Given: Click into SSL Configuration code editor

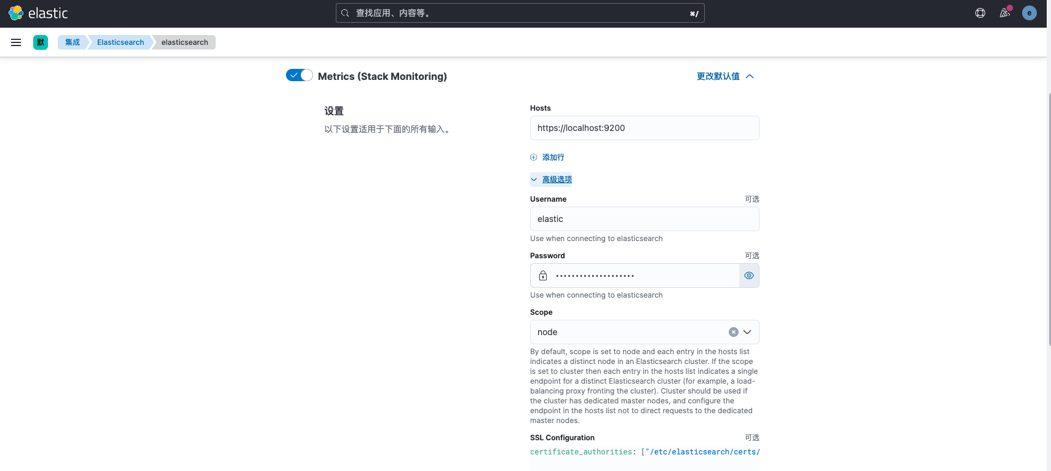Looking at the screenshot, I should coord(644,458).
